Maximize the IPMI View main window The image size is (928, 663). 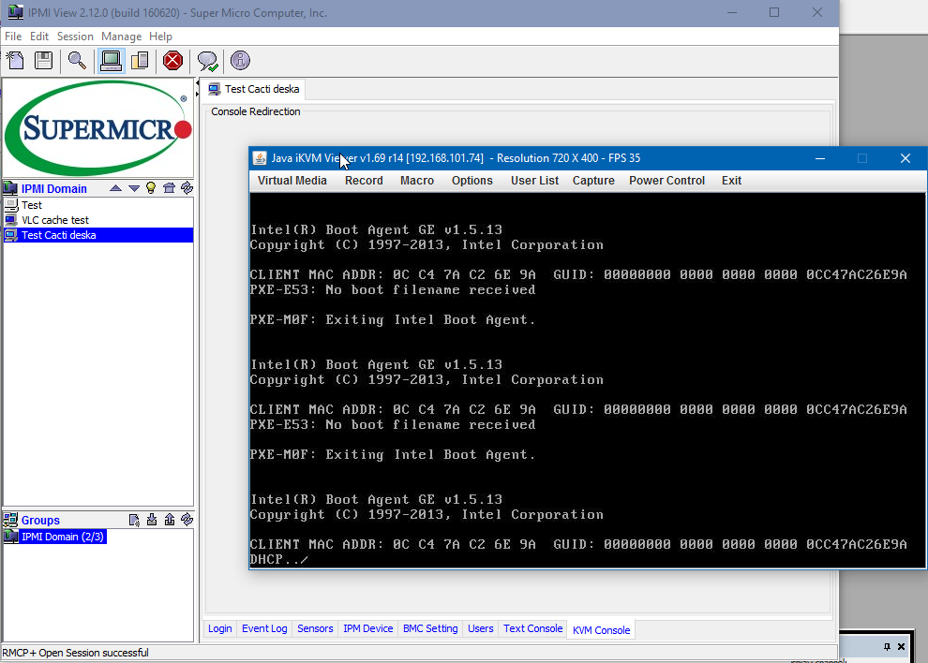pyautogui.click(x=774, y=12)
